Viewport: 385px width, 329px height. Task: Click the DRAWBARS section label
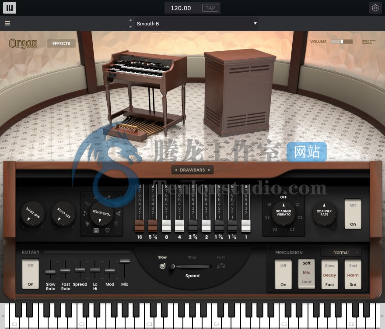[192, 170]
